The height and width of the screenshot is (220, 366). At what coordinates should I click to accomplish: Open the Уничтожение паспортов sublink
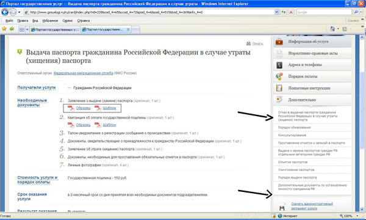(x=296, y=170)
